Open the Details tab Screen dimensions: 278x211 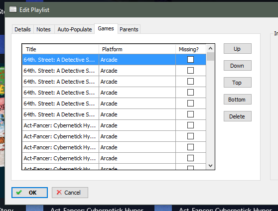tap(23, 29)
